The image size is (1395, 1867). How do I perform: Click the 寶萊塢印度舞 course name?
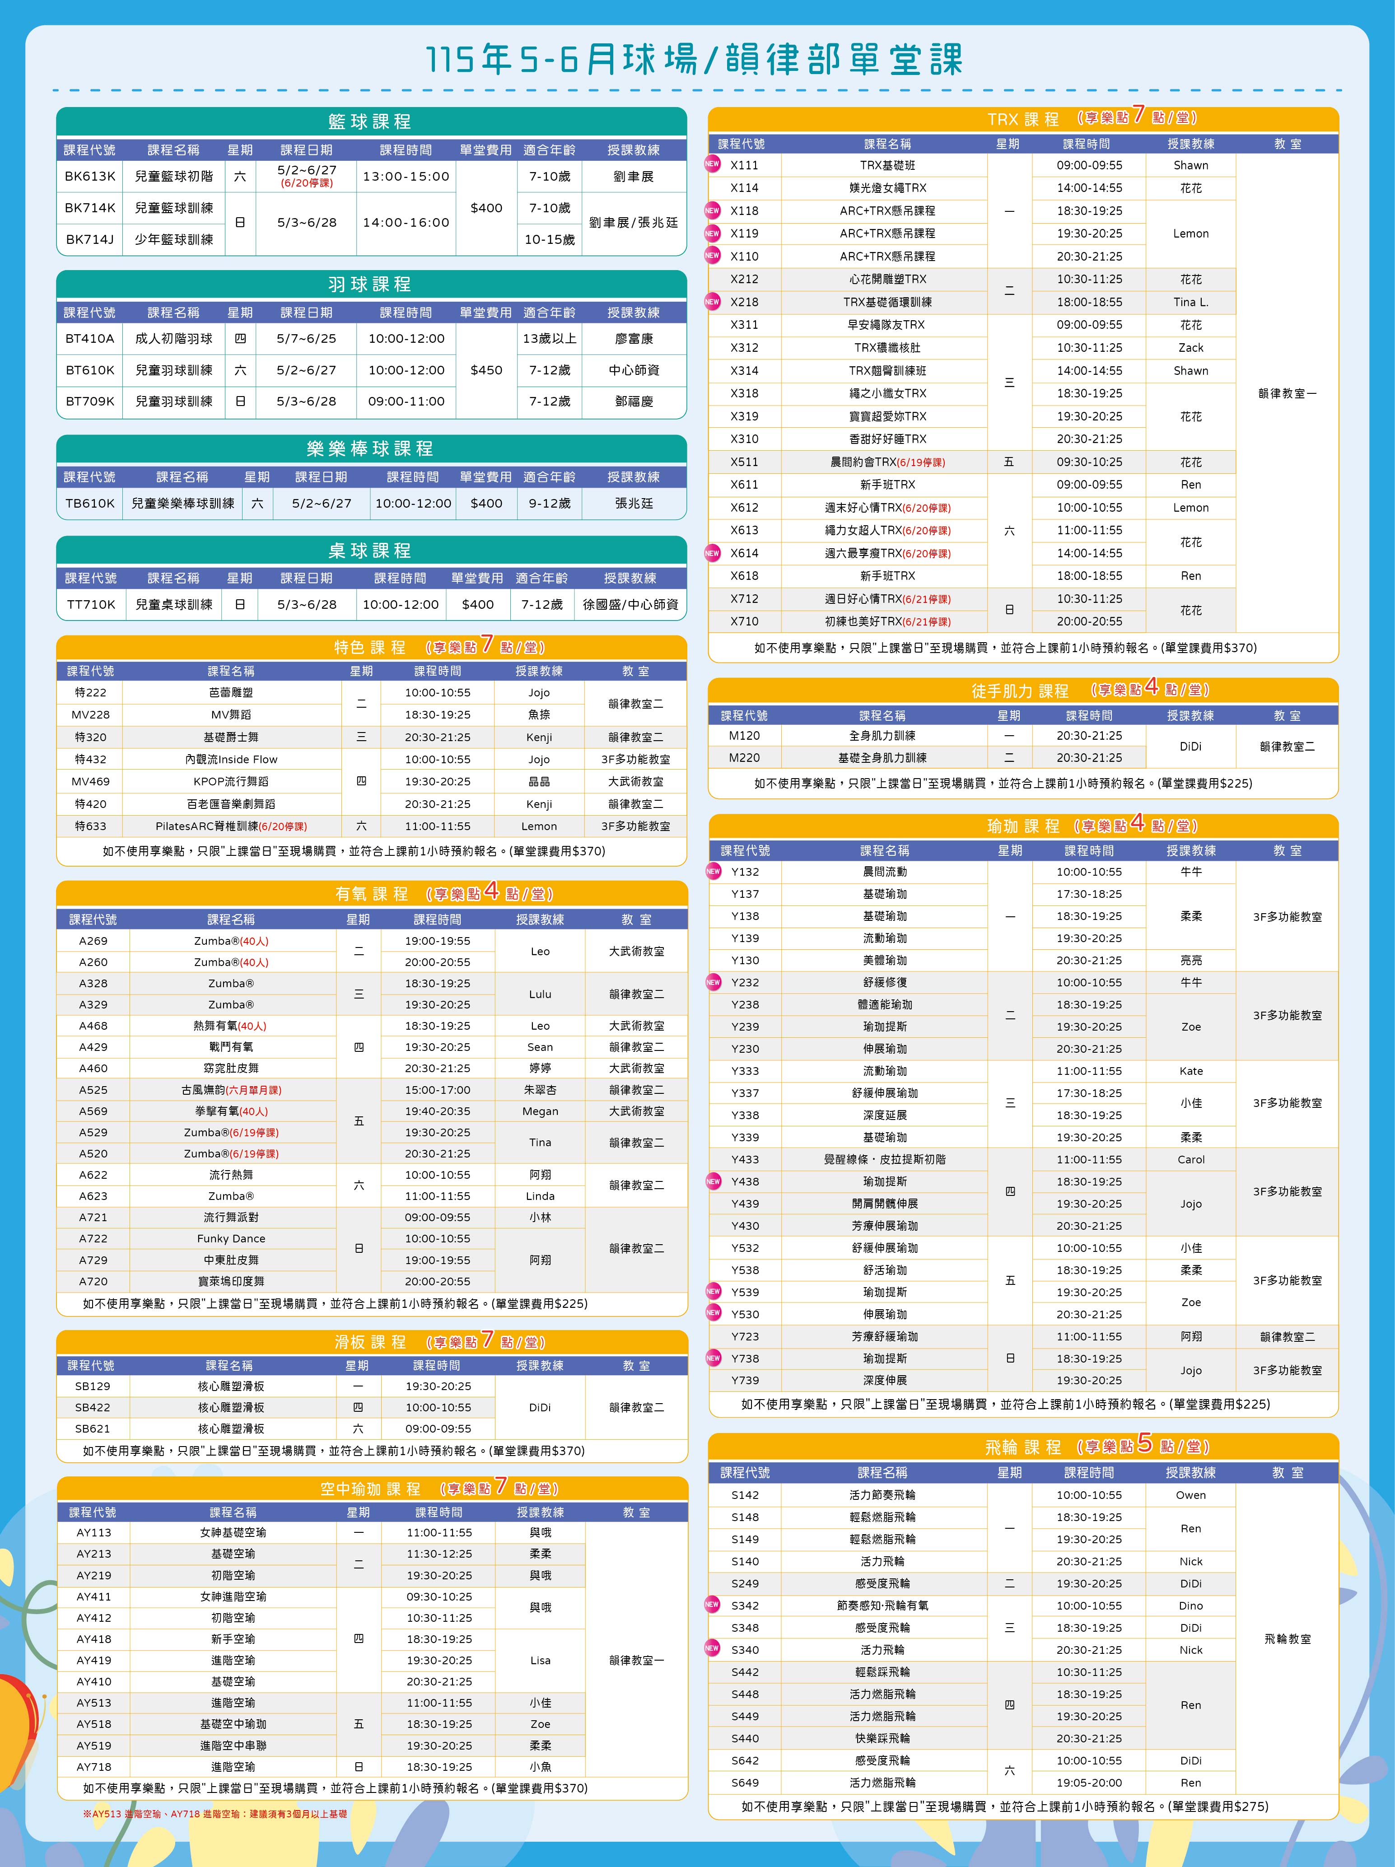(231, 1281)
